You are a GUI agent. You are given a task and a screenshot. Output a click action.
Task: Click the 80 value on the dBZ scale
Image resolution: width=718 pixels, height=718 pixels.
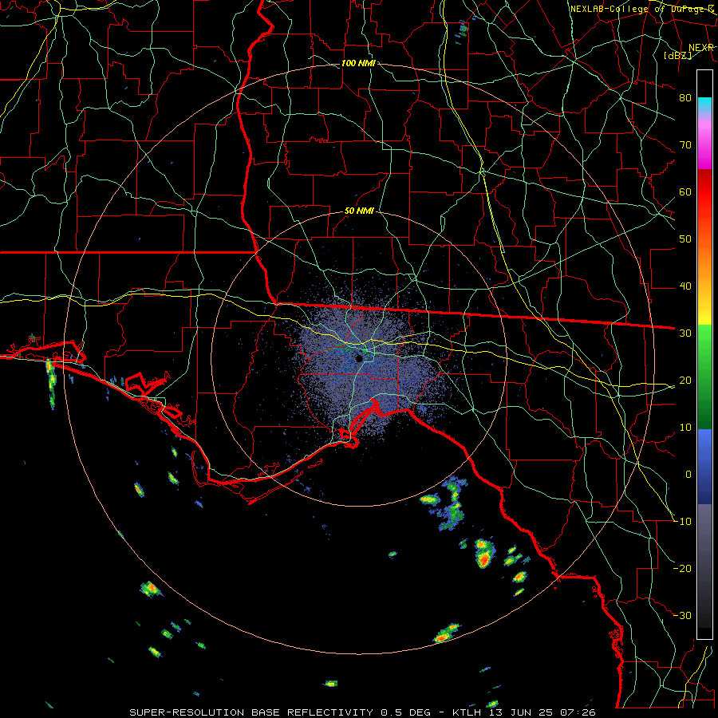pos(685,98)
